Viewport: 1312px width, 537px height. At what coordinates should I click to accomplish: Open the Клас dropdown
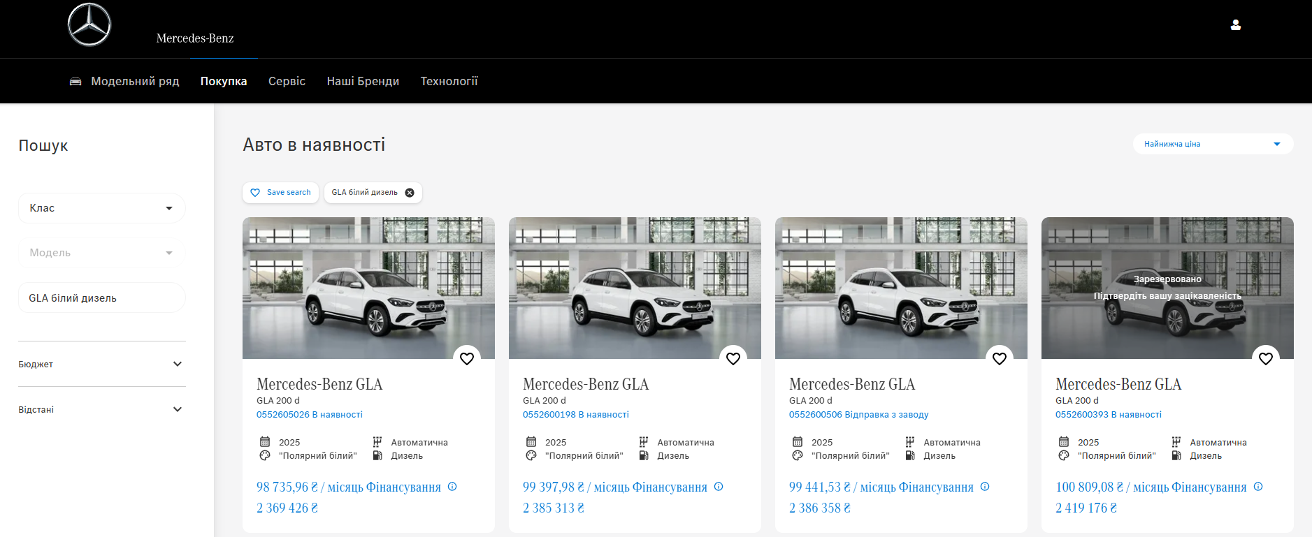(x=102, y=208)
